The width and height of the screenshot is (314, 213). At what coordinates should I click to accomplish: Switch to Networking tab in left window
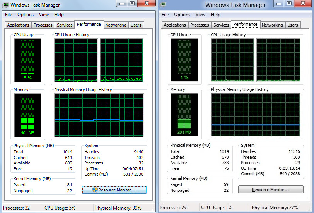click(x=116, y=25)
